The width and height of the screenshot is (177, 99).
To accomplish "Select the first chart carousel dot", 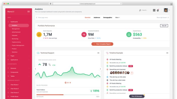I will pos(65,83).
